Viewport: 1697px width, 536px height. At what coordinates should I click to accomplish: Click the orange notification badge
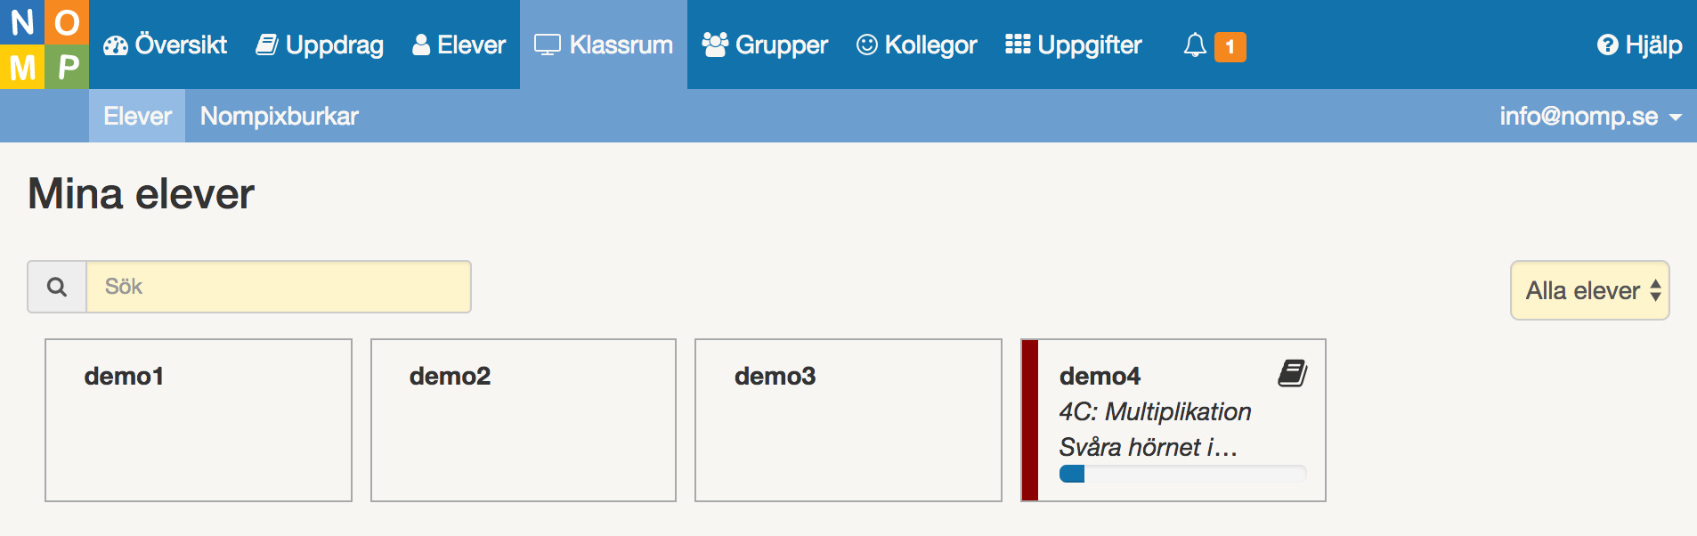[1230, 46]
